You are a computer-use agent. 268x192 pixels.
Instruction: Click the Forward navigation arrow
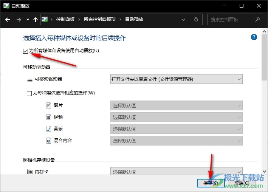[19, 20]
